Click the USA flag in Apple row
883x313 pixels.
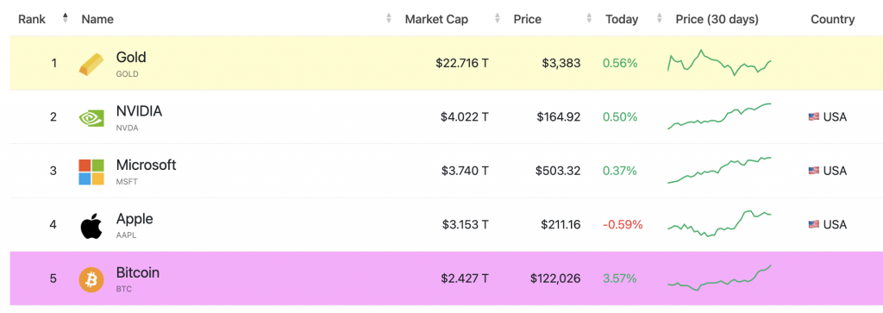(814, 224)
